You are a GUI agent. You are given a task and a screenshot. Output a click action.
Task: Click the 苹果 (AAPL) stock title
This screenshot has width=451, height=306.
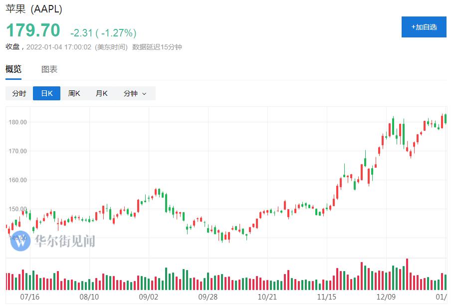pyautogui.click(x=34, y=9)
